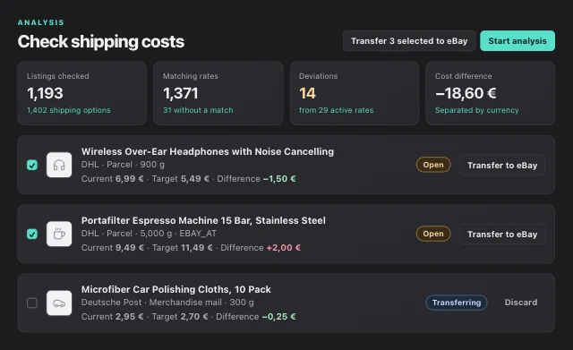Click the Portafilter Espresso Machine title
This screenshot has width=573, height=350.
[203, 220]
